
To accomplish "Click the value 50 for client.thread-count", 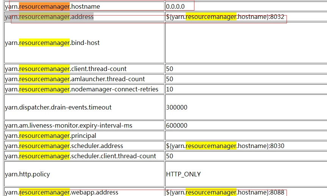I will click(169, 69).
